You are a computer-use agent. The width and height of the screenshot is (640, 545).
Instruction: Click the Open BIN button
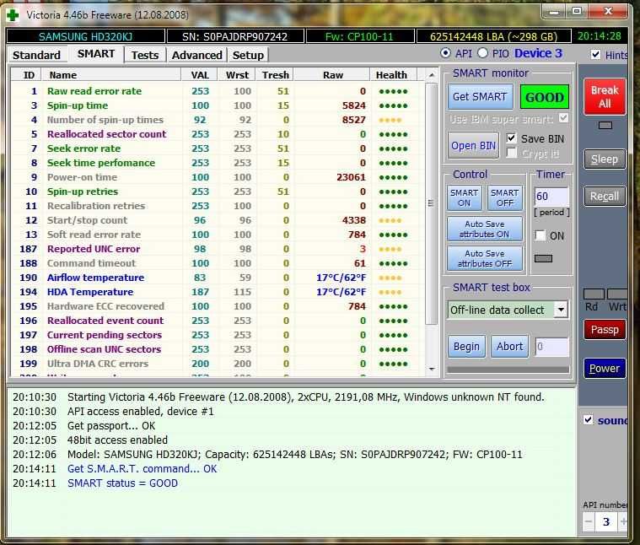pos(473,145)
